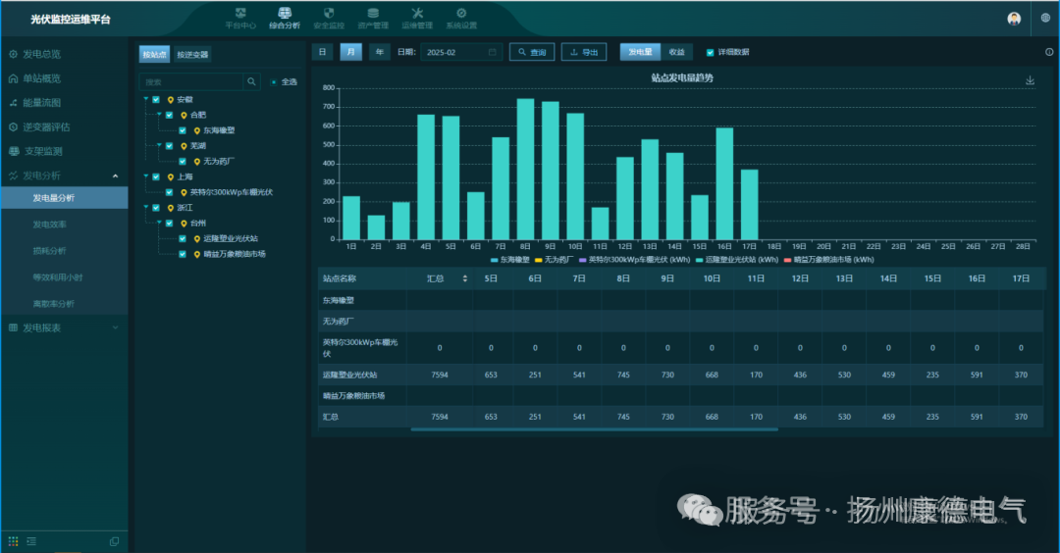Expand the 发电报表 sidebar menu
Viewport: 1060px width, 553px height.
116,327
